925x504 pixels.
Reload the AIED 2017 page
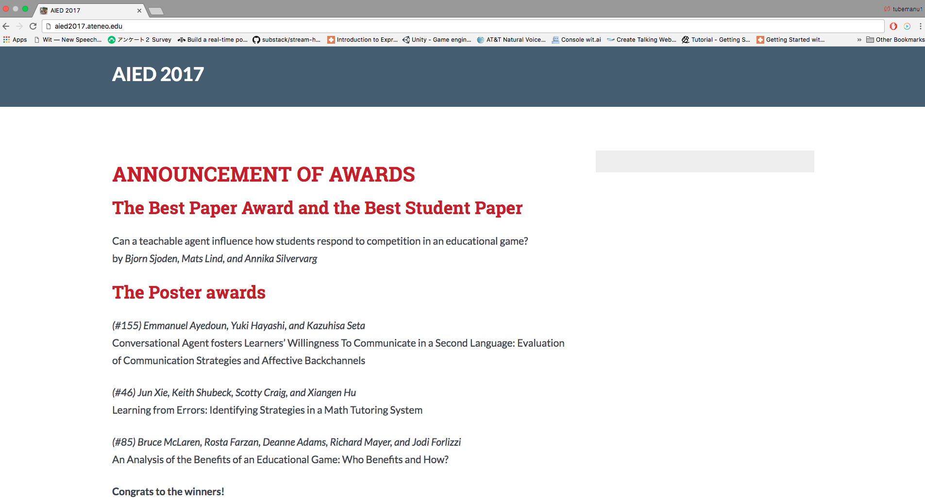click(33, 26)
